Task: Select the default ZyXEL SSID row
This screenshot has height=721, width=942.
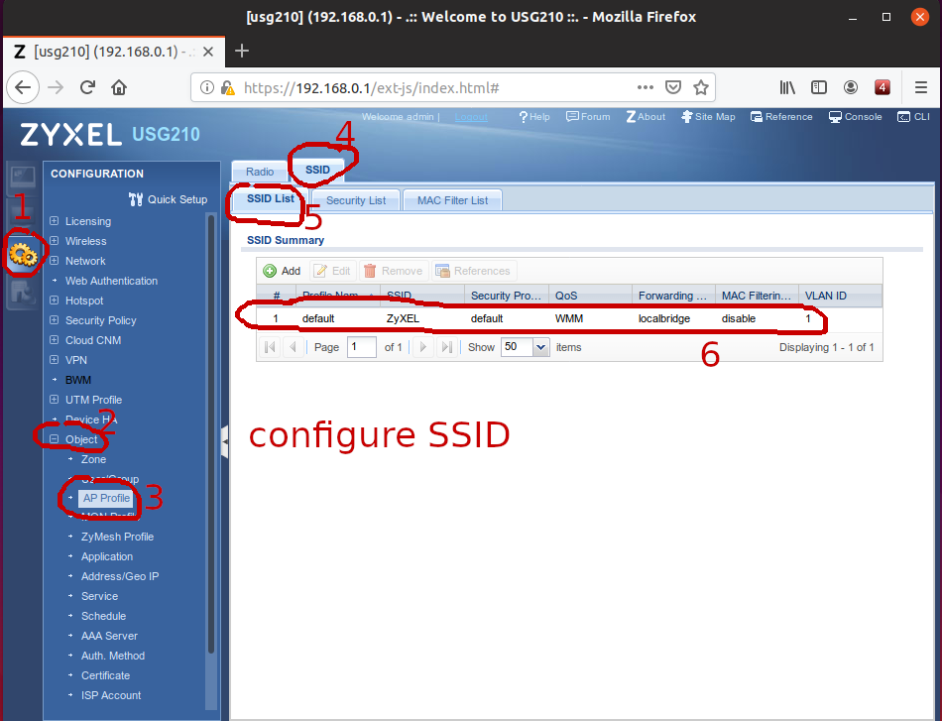Action: pyautogui.click(x=569, y=319)
